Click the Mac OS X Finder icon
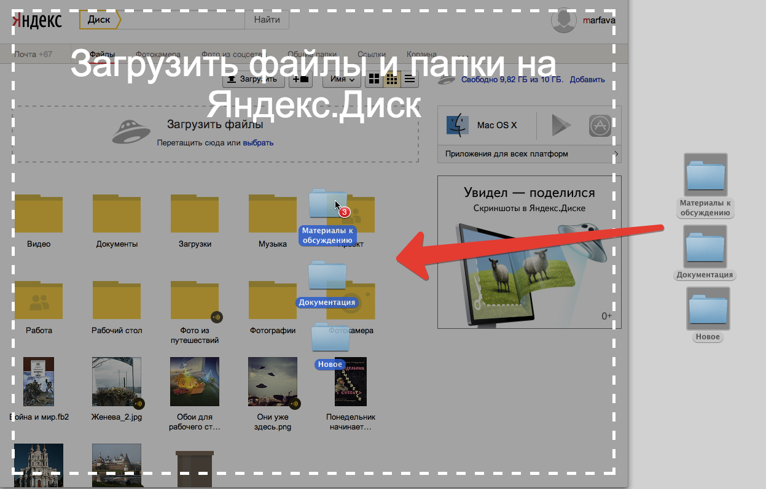Viewport: 766px width, 489px height. click(x=457, y=125)
